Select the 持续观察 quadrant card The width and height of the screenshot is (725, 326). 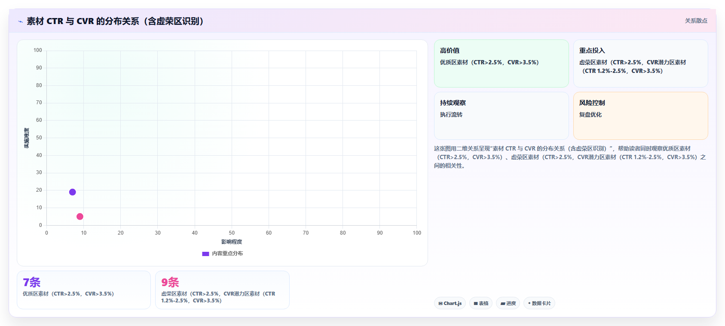tap(501, 116)
